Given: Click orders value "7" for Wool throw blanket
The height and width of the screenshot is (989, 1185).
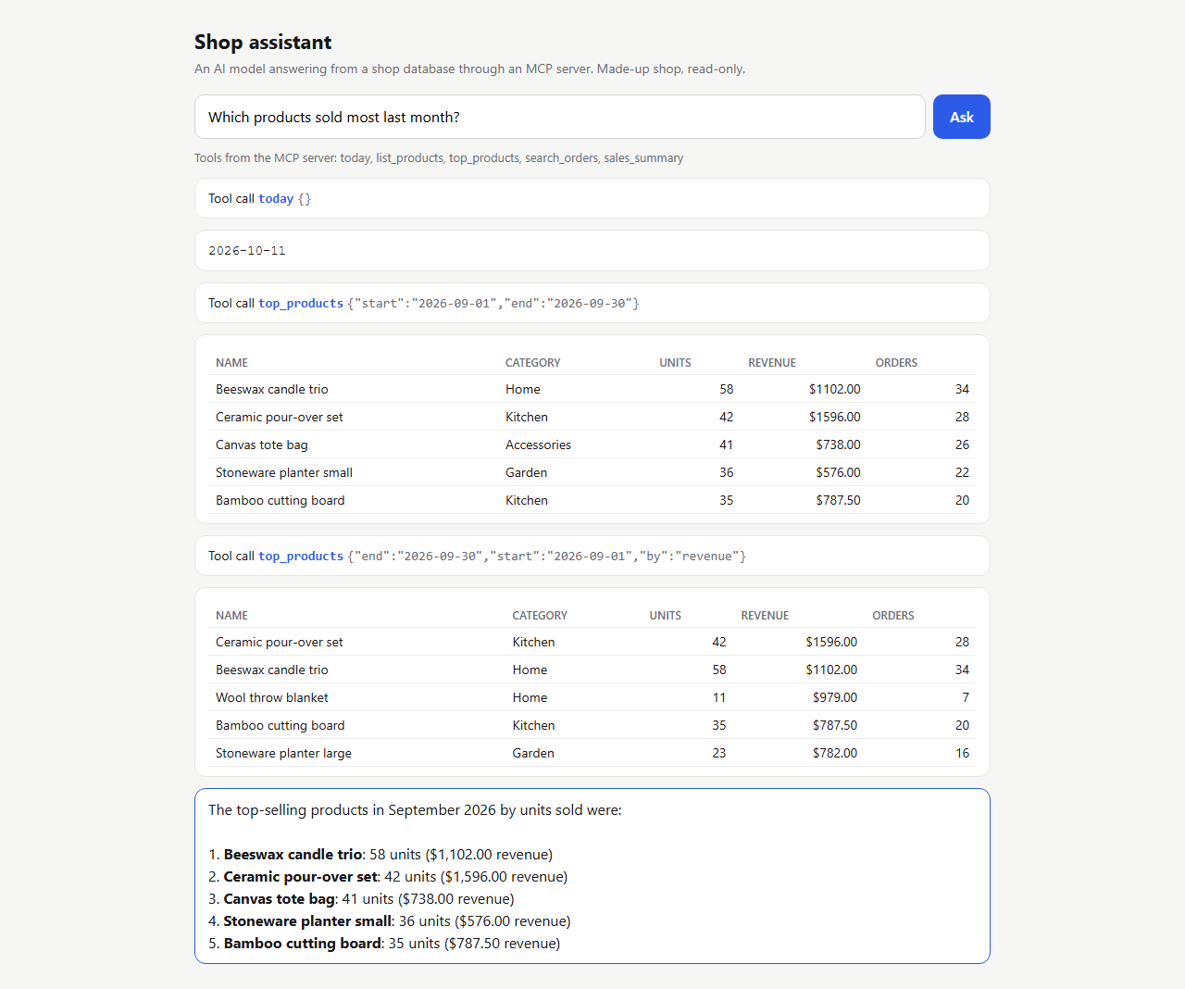Looking at the screenshot, I should pyautogui.click(x=966, y=697).
